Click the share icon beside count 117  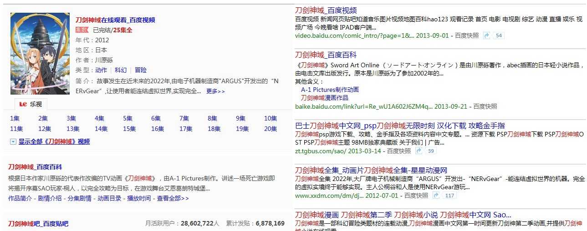[436, 196]
